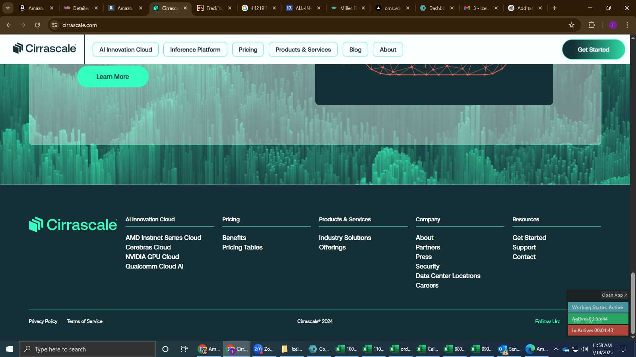Screen dimensions: 636x357
Task: Open the Edge browser on taskbar
Action: (x=537, y=349)
